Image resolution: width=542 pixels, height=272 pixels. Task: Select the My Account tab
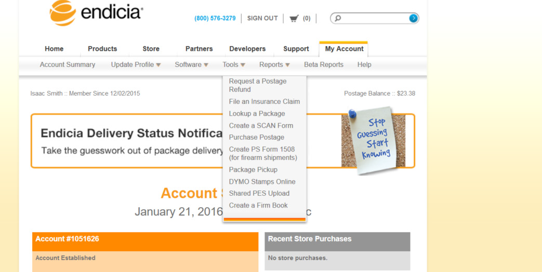pos(344,49)
